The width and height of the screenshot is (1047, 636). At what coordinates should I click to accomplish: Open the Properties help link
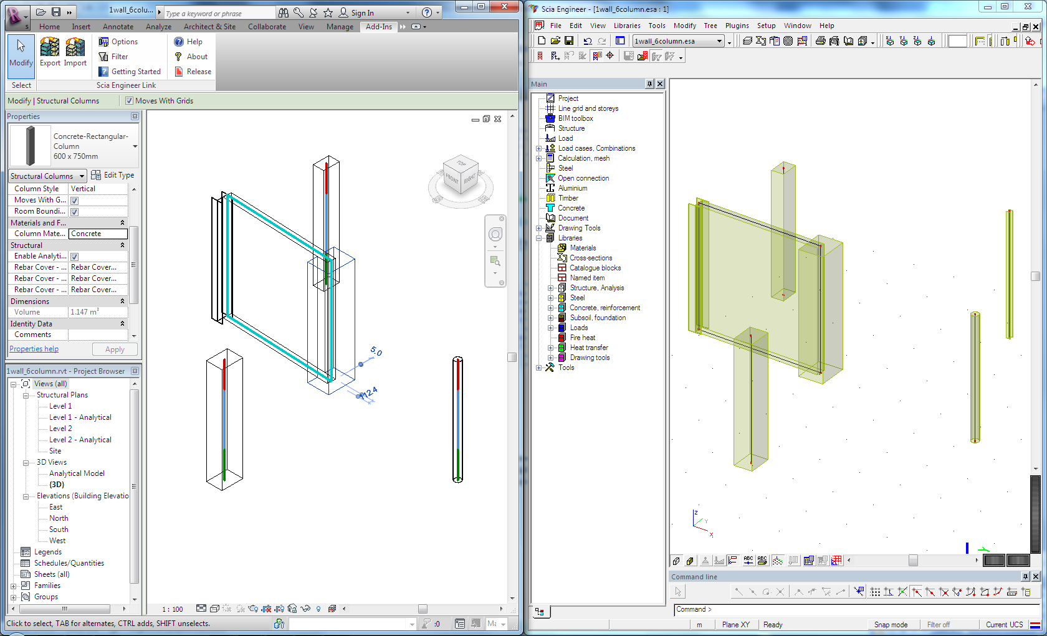(34, 349)
